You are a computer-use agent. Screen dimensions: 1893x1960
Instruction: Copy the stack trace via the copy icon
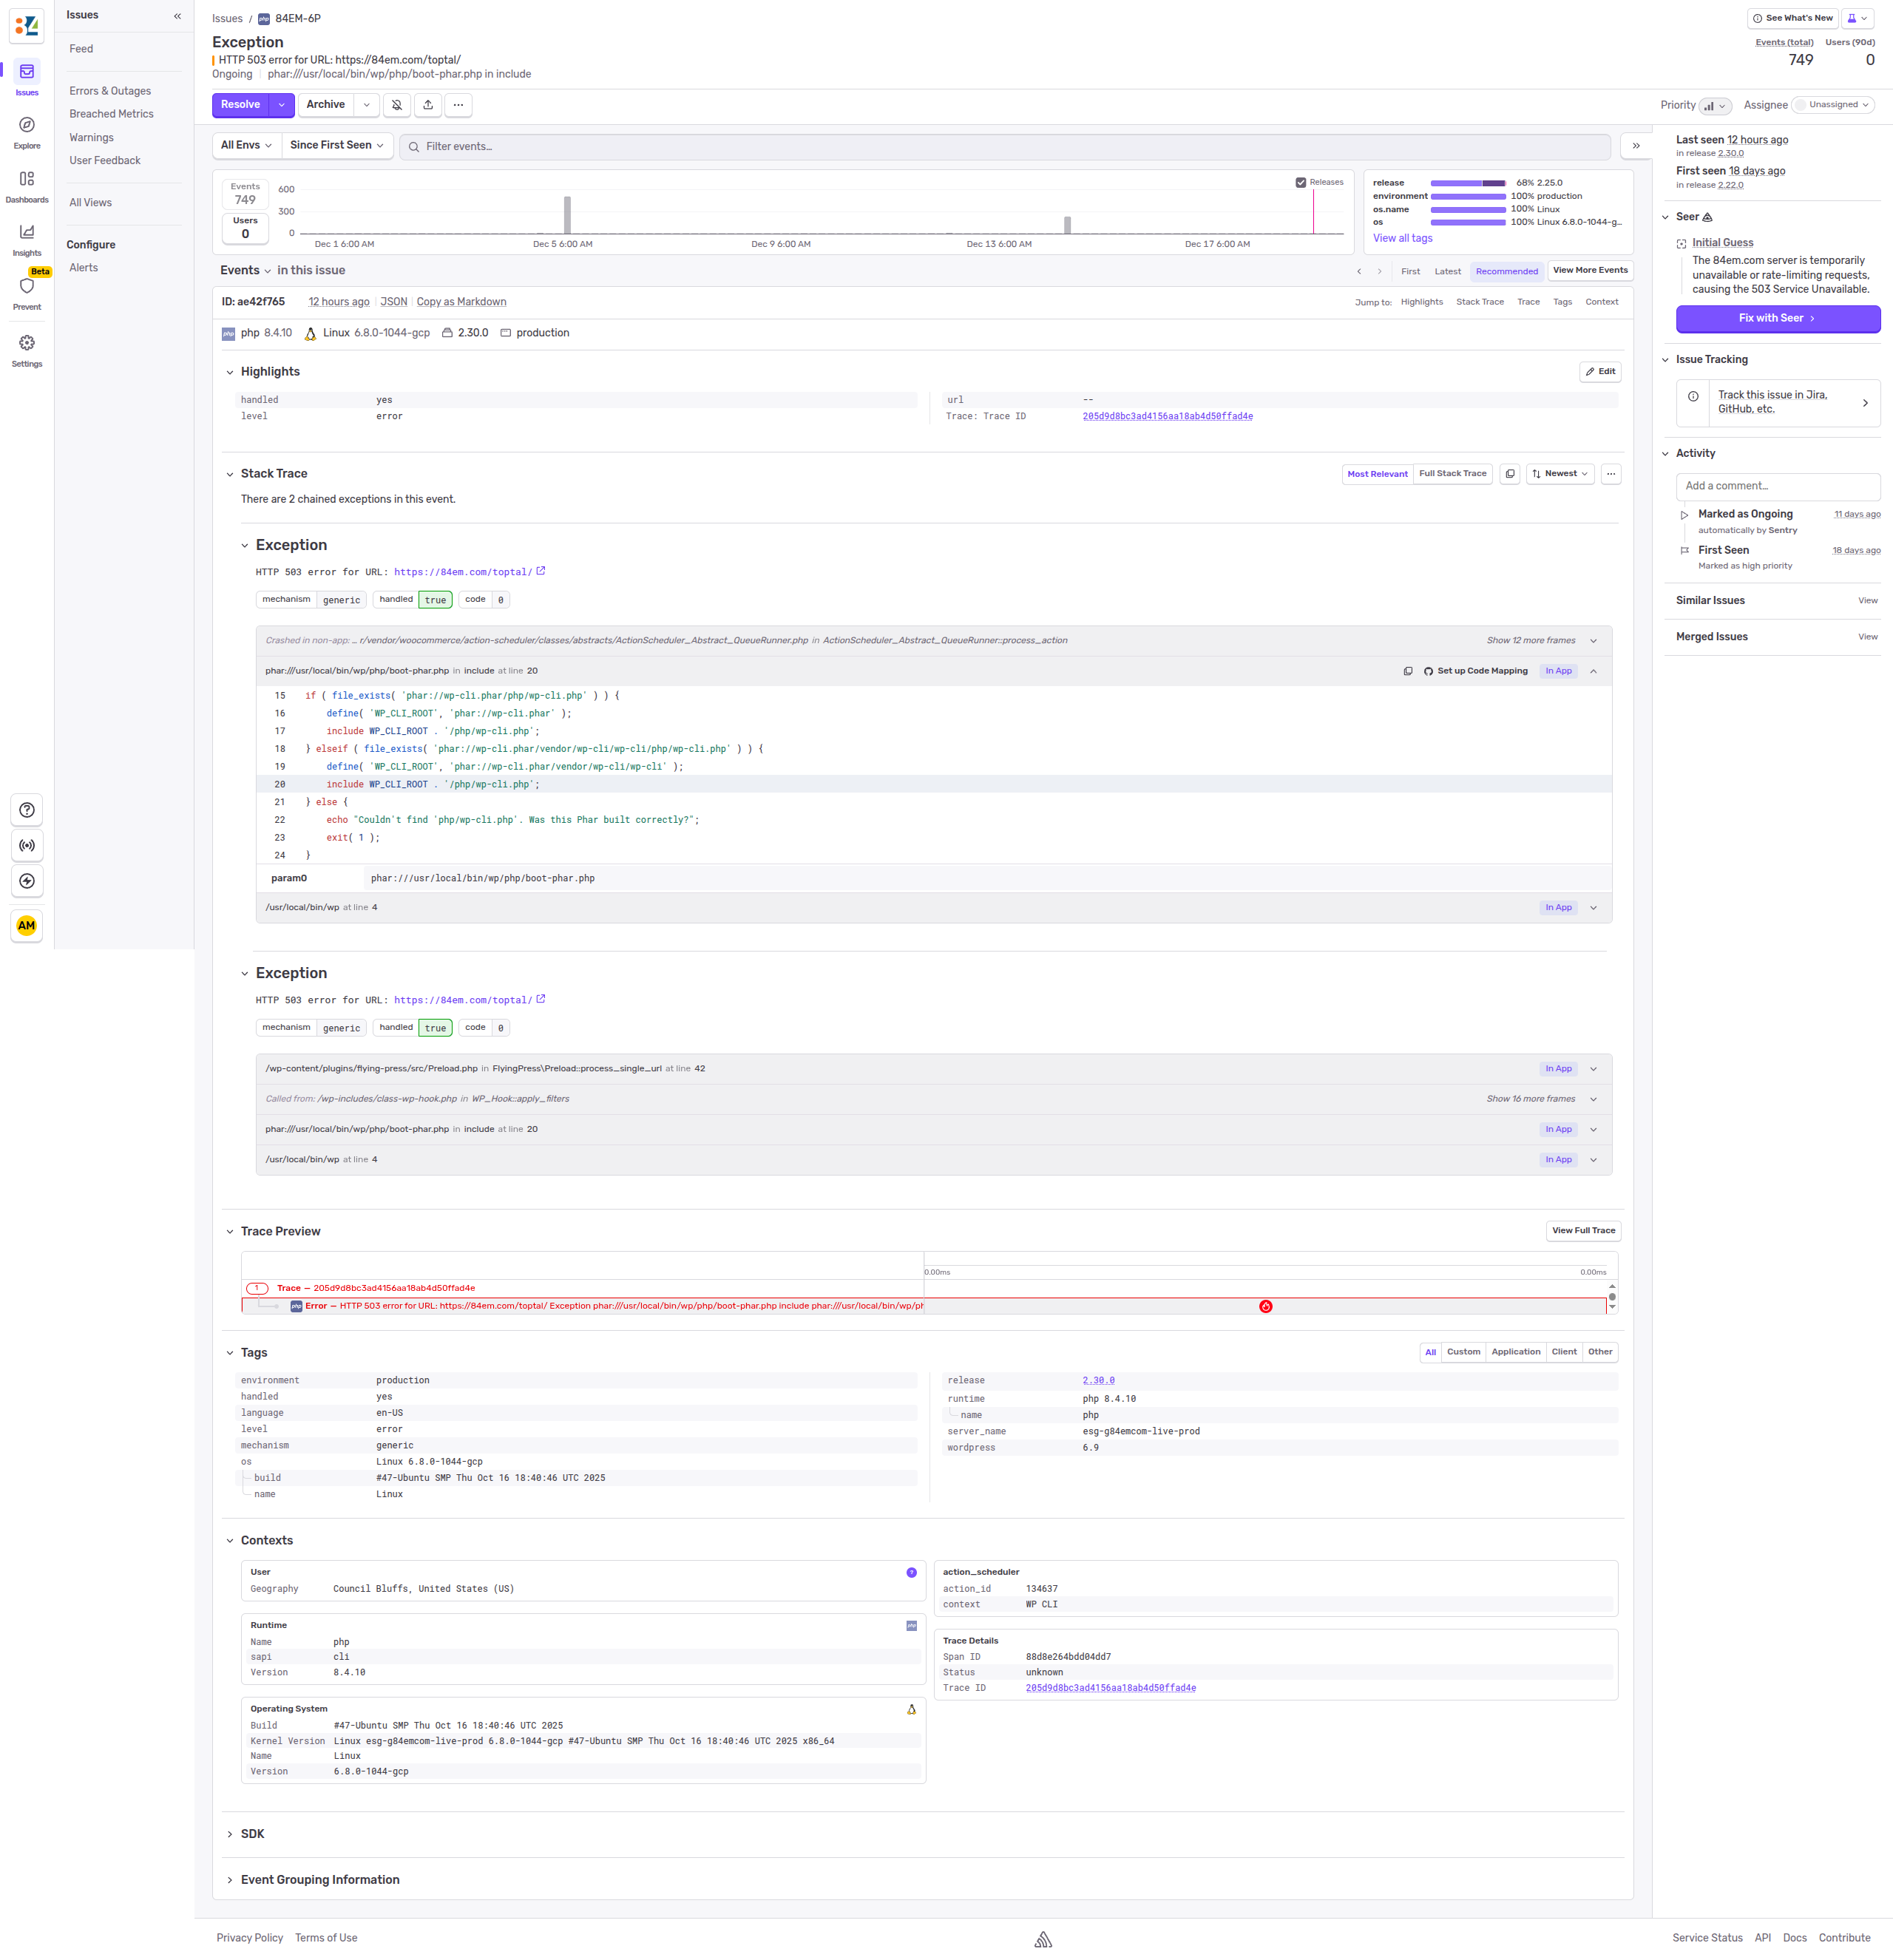[1510, 473]
